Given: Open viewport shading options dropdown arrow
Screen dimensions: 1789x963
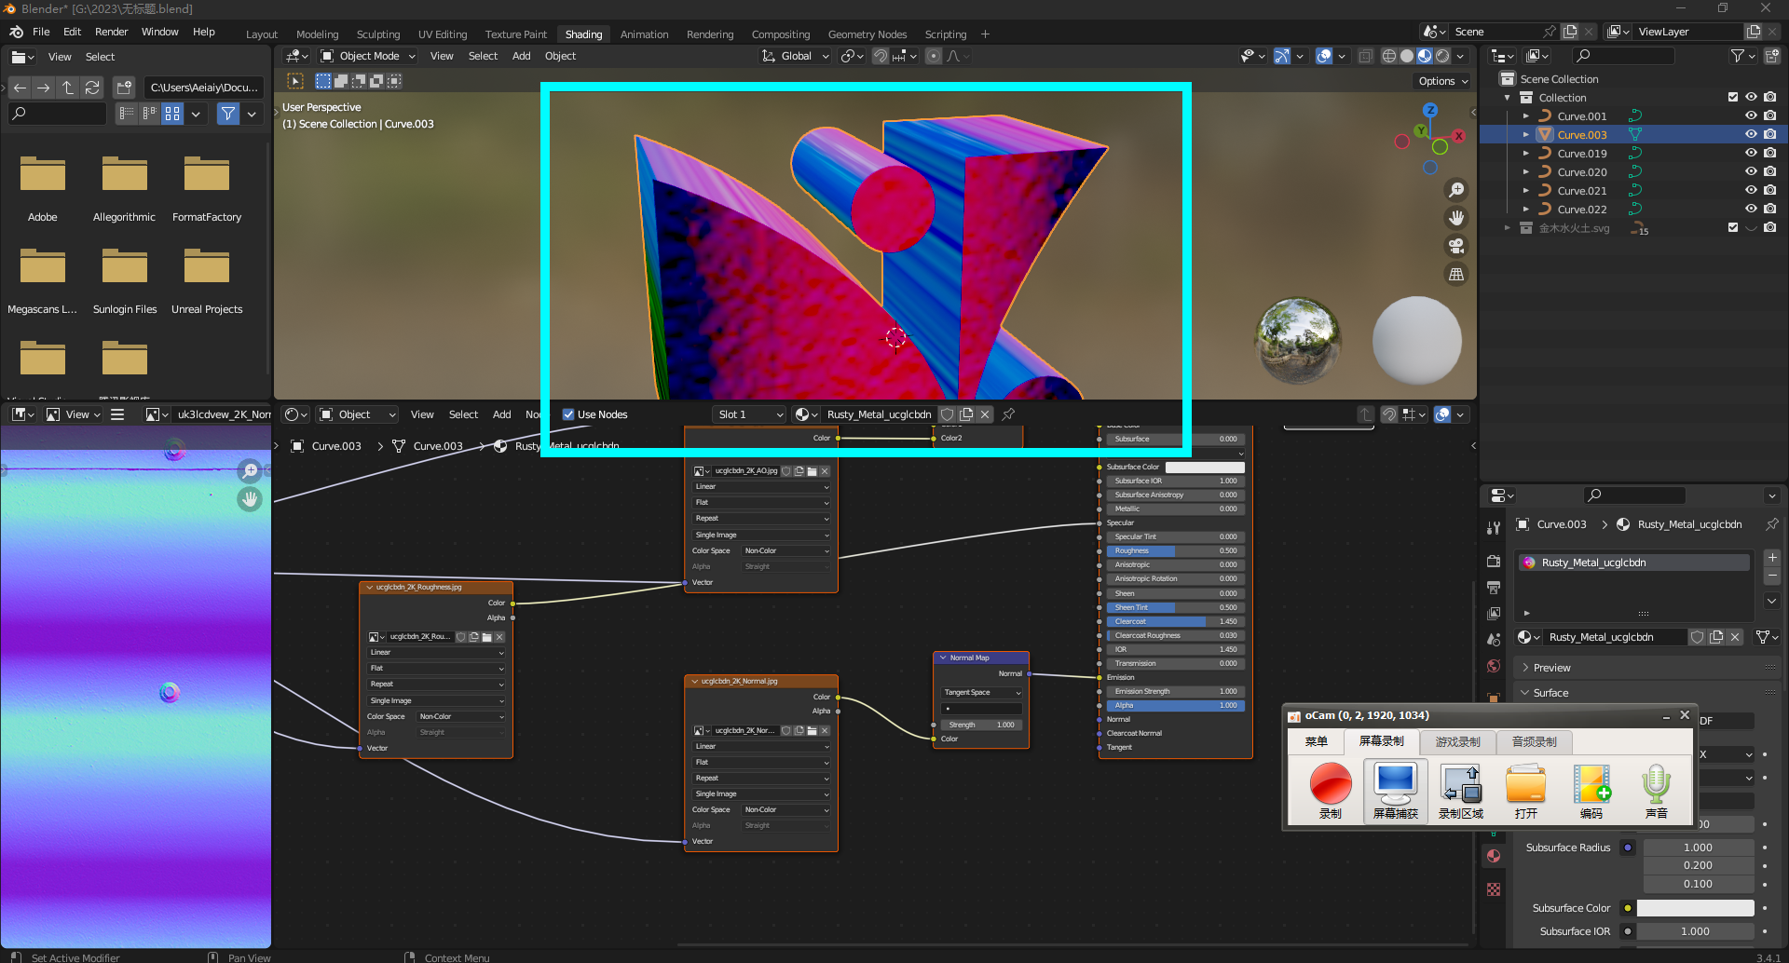Looking at the screenshot, I should [1460, 56].
